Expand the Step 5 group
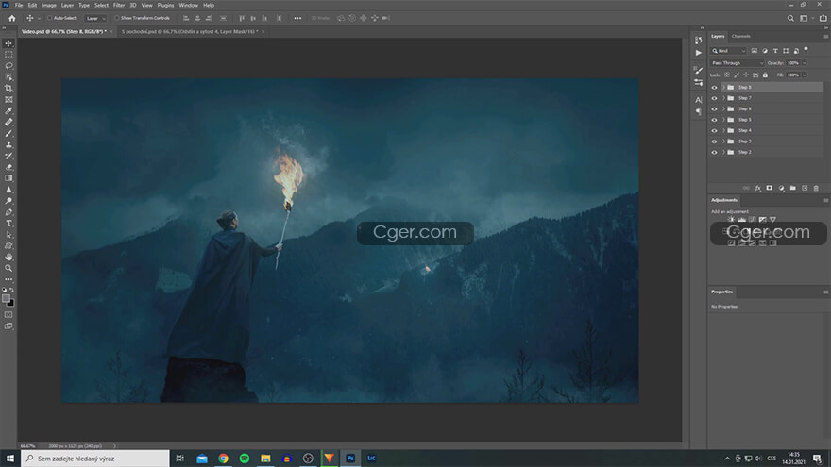This screenshot has width=831, height=467. pyautogui.click(x=723, y=120)
